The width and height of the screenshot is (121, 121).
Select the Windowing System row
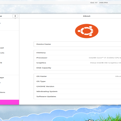[x=77, y=91]
